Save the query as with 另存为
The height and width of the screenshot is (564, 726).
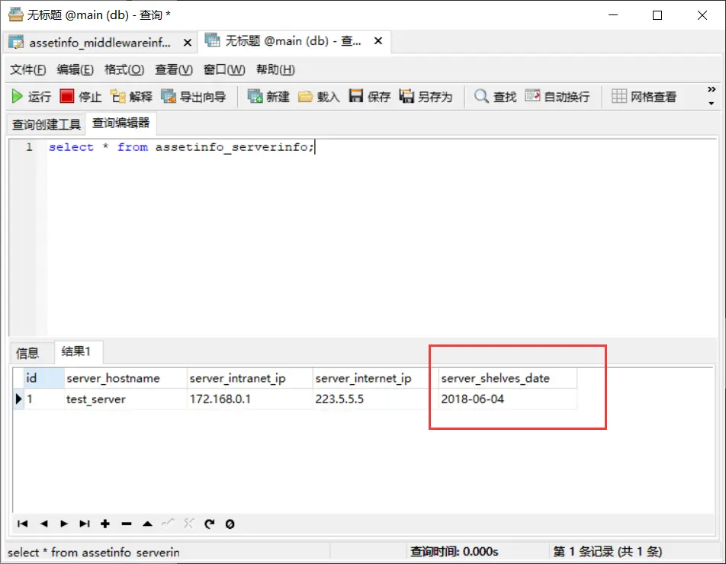point(426,97)
